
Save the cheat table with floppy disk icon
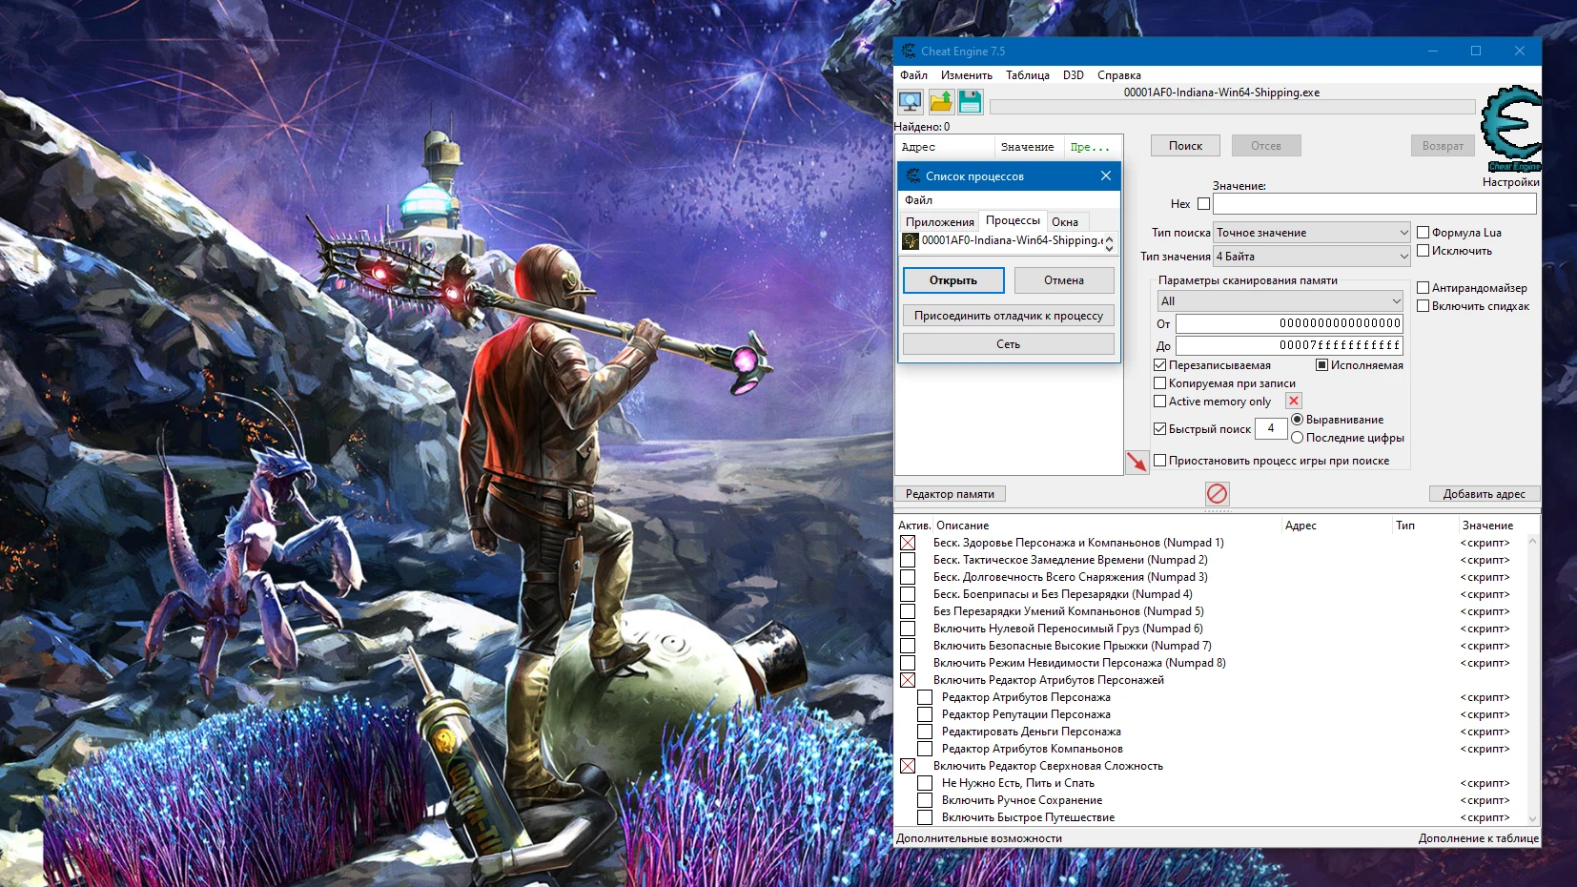click(969, 100)
